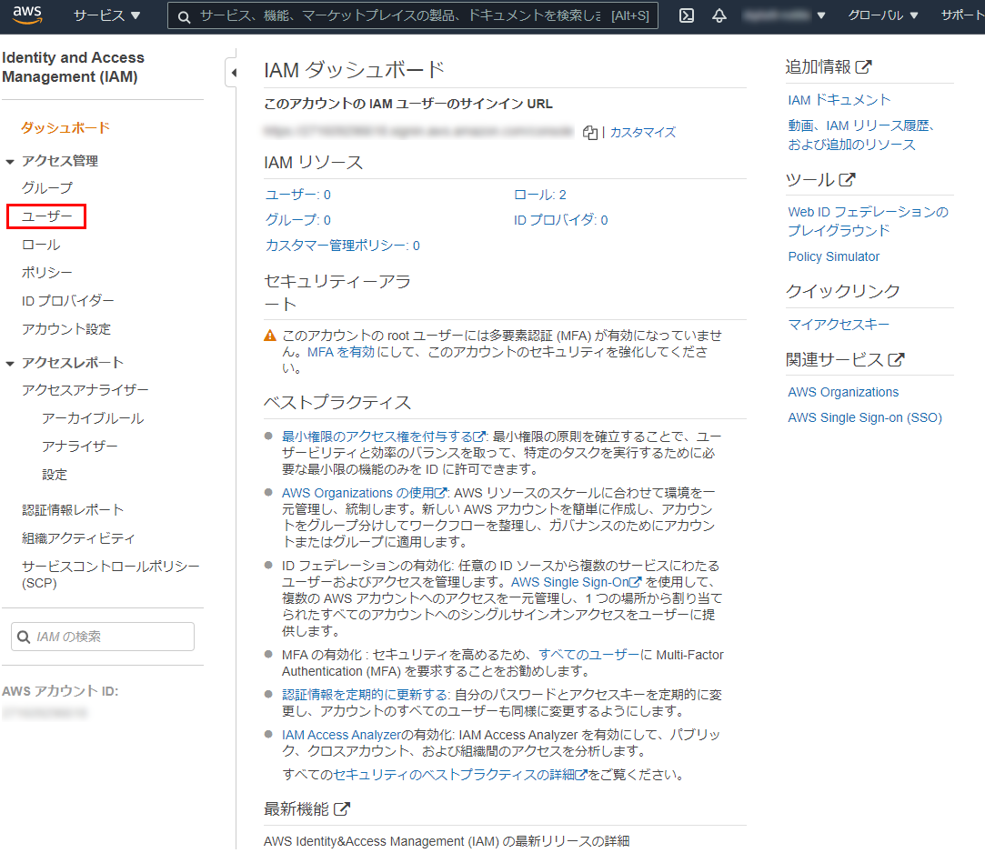Open the Policy Simulator link

tap(834, 256)
